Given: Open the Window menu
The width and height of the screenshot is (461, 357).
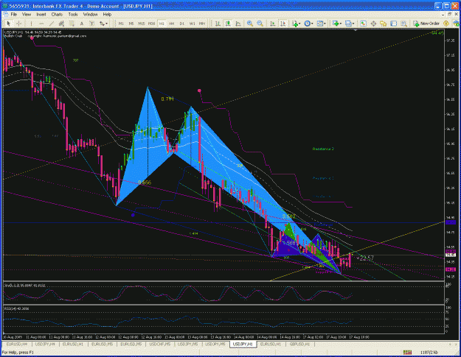Looking at the screenshot, I should (90, 15).
